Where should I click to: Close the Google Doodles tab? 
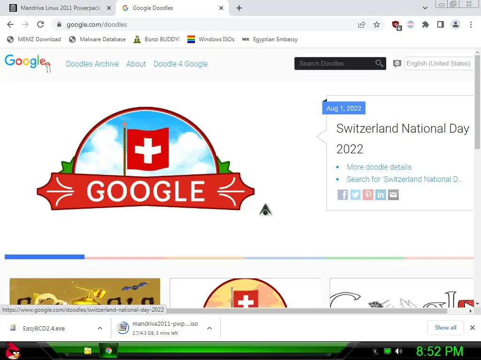coord(221,8)
